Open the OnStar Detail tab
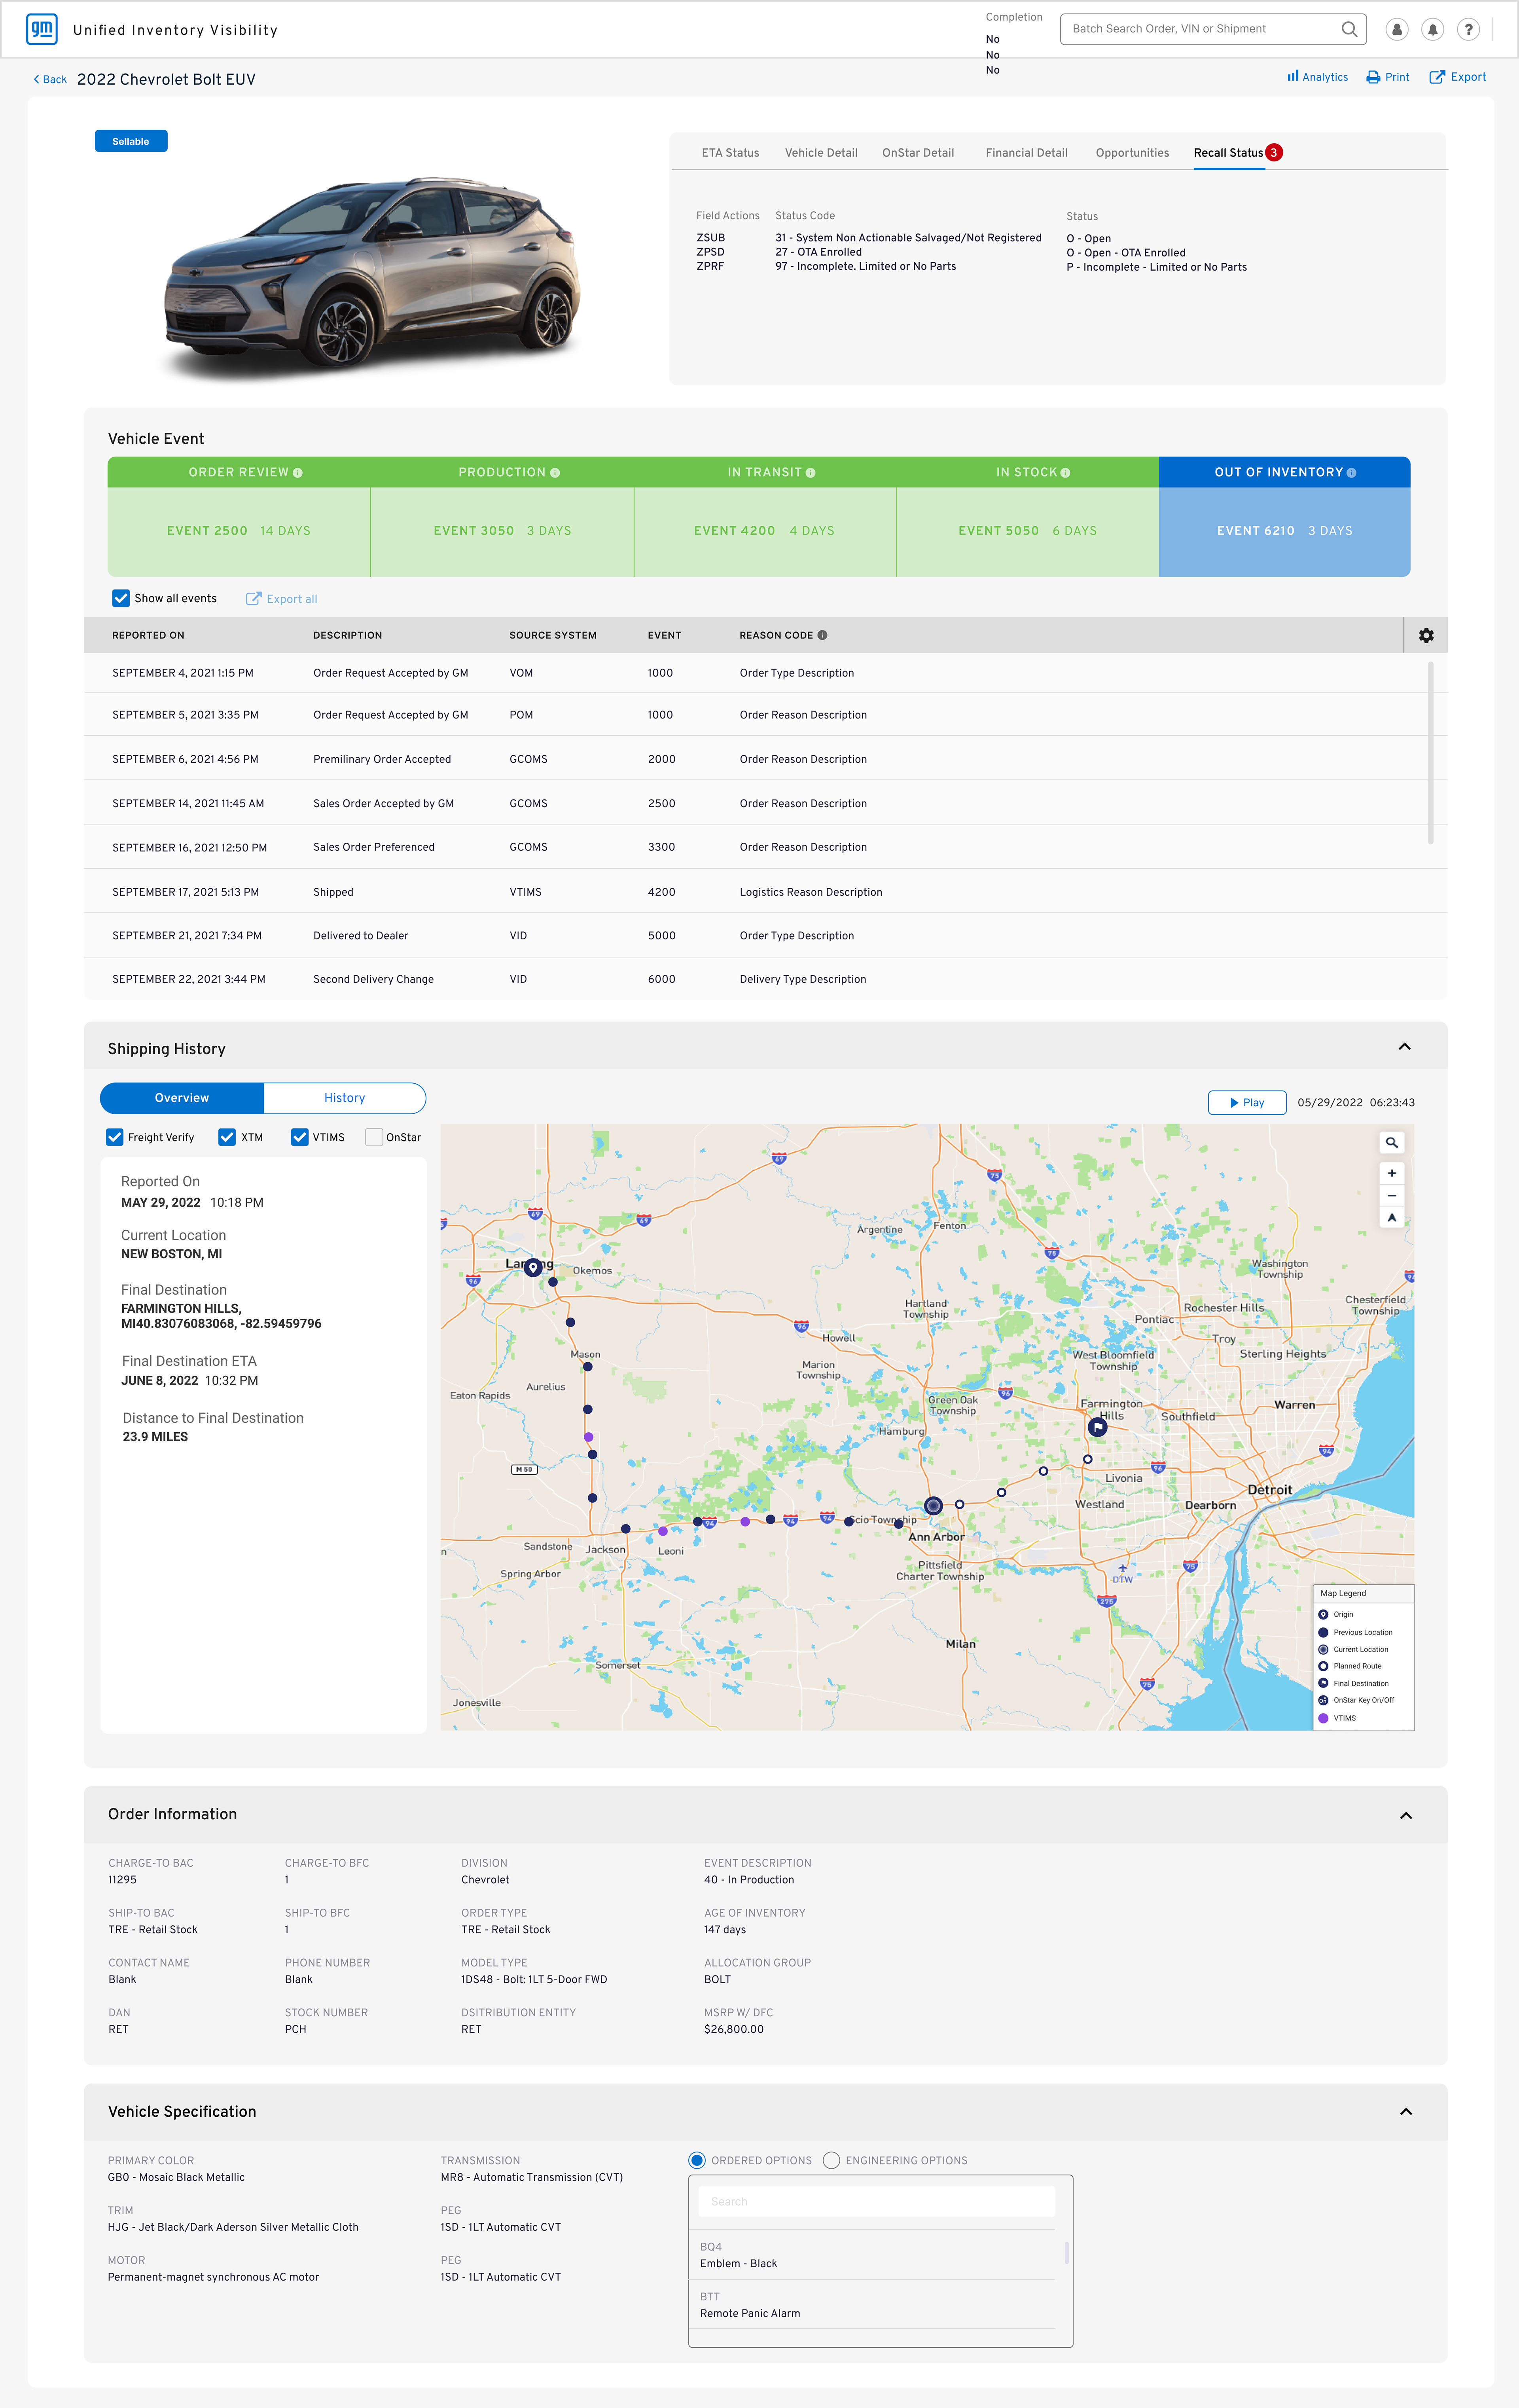This screenshot has height=2408, width=1519. (x=918, y=153)
